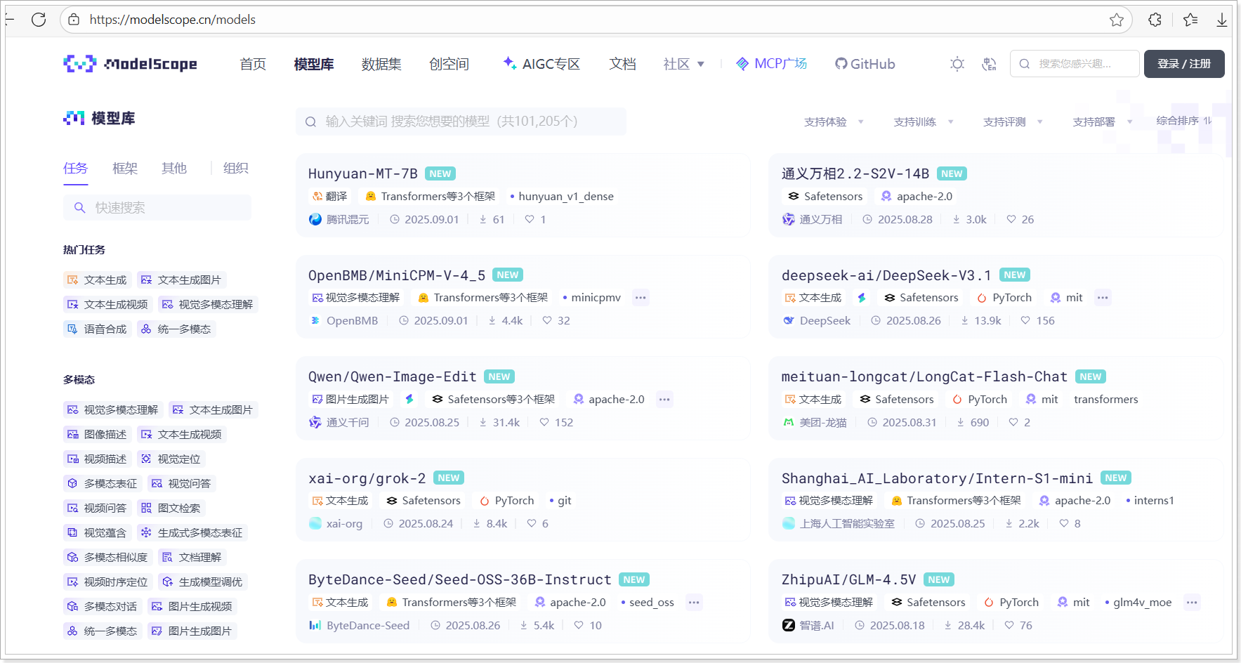Switch to the 其他 filter tab
Screen dimensions: 1241x663
(174, 169)
